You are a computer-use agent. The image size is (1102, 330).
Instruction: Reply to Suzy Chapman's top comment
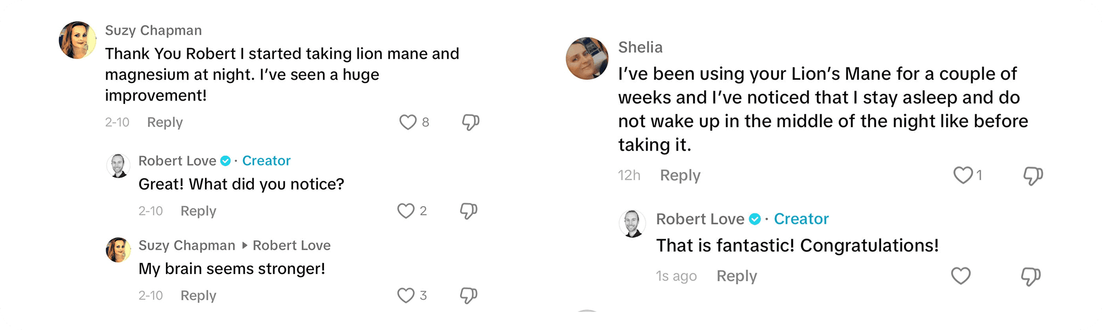tap(165, 122)
